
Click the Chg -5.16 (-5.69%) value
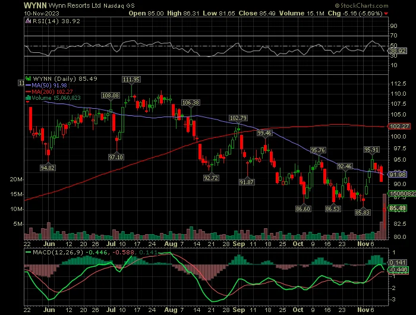click(355, 13)
